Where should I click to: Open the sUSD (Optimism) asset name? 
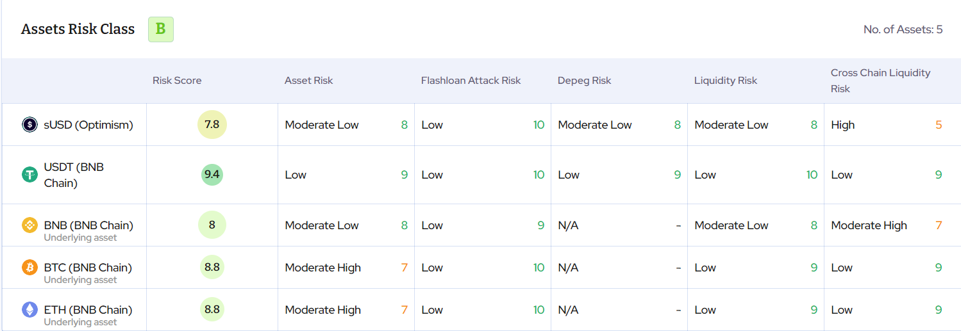click(88, 125)
